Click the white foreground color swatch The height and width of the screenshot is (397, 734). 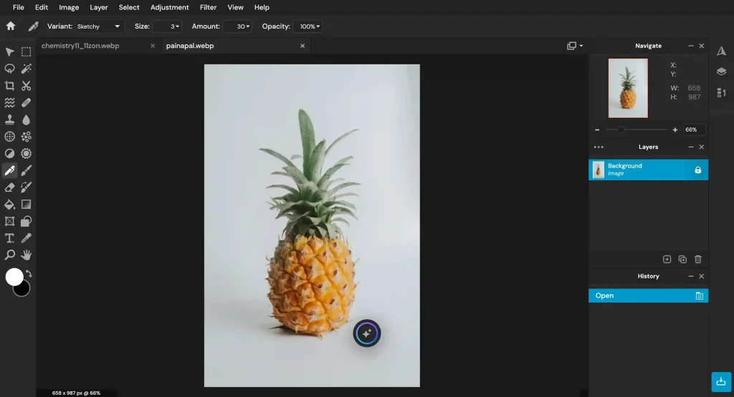pos(14,277)
